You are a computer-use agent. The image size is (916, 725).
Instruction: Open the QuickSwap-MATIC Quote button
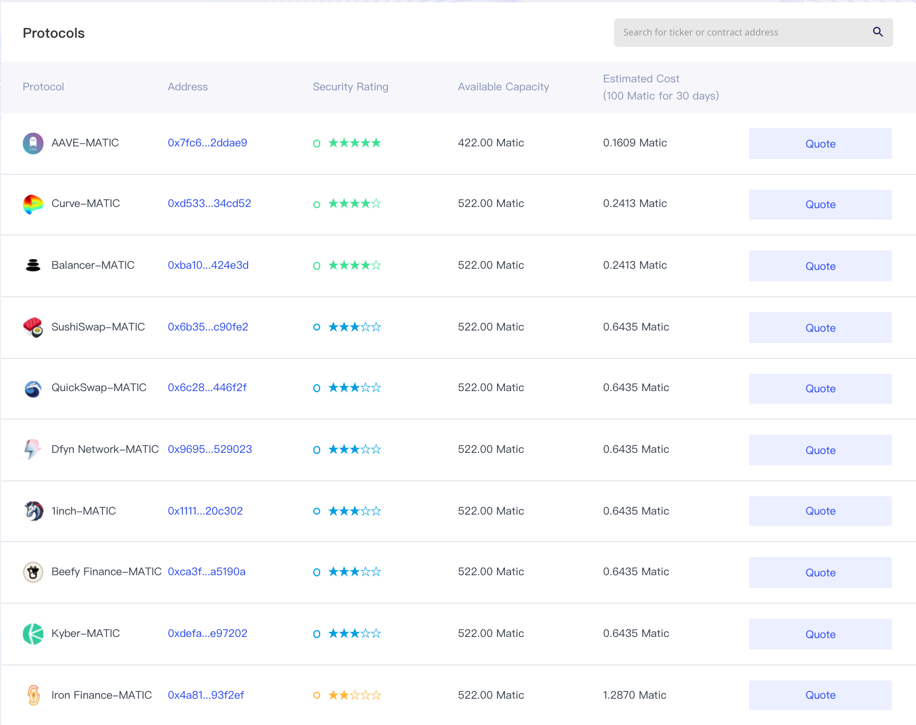(820, 389)
